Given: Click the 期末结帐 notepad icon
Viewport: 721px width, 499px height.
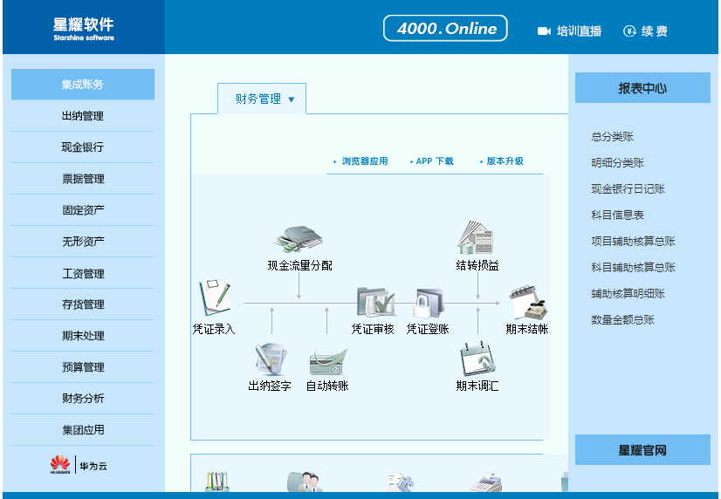Looking at the screenshot, I should tap(528, 303).
